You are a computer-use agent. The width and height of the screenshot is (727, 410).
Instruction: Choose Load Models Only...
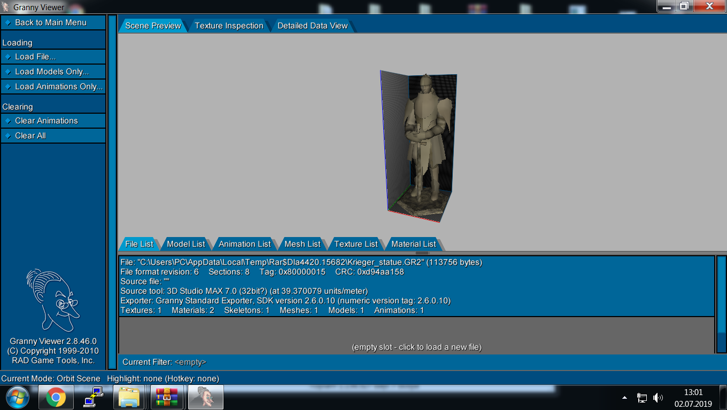(x=53, y=72)
